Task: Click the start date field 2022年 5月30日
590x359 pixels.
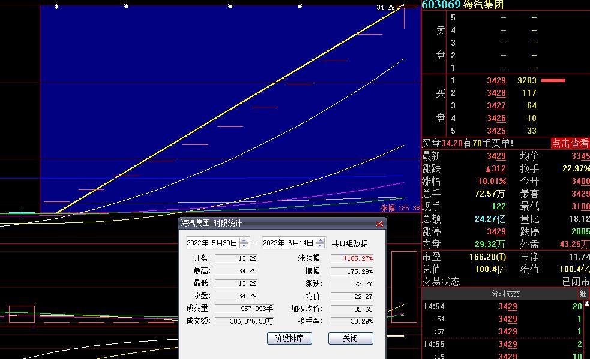Action: click(x=212, y=243)
